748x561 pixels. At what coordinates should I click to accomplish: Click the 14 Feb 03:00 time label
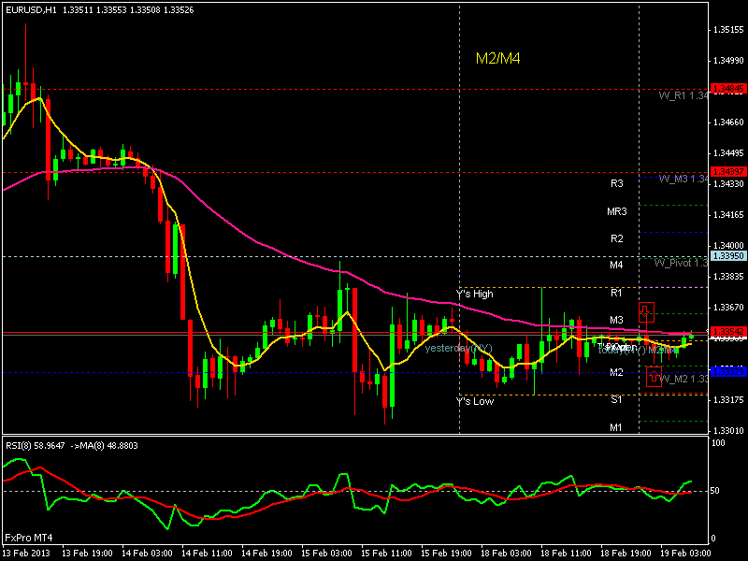[147, 554]
